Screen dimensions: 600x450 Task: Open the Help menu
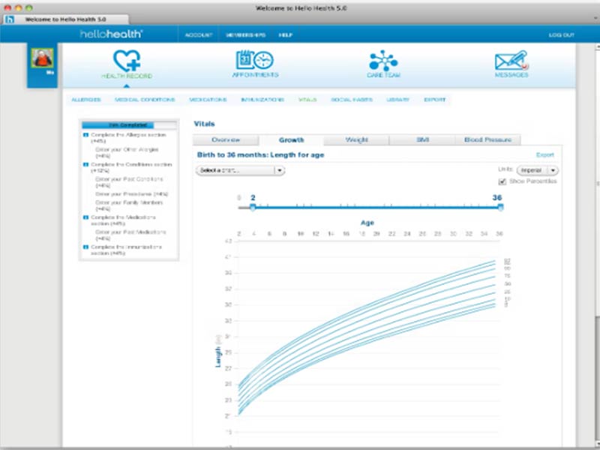click(286, 34)
